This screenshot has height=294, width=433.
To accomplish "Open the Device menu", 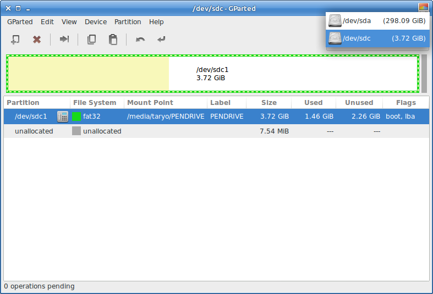I will (96, 22).
